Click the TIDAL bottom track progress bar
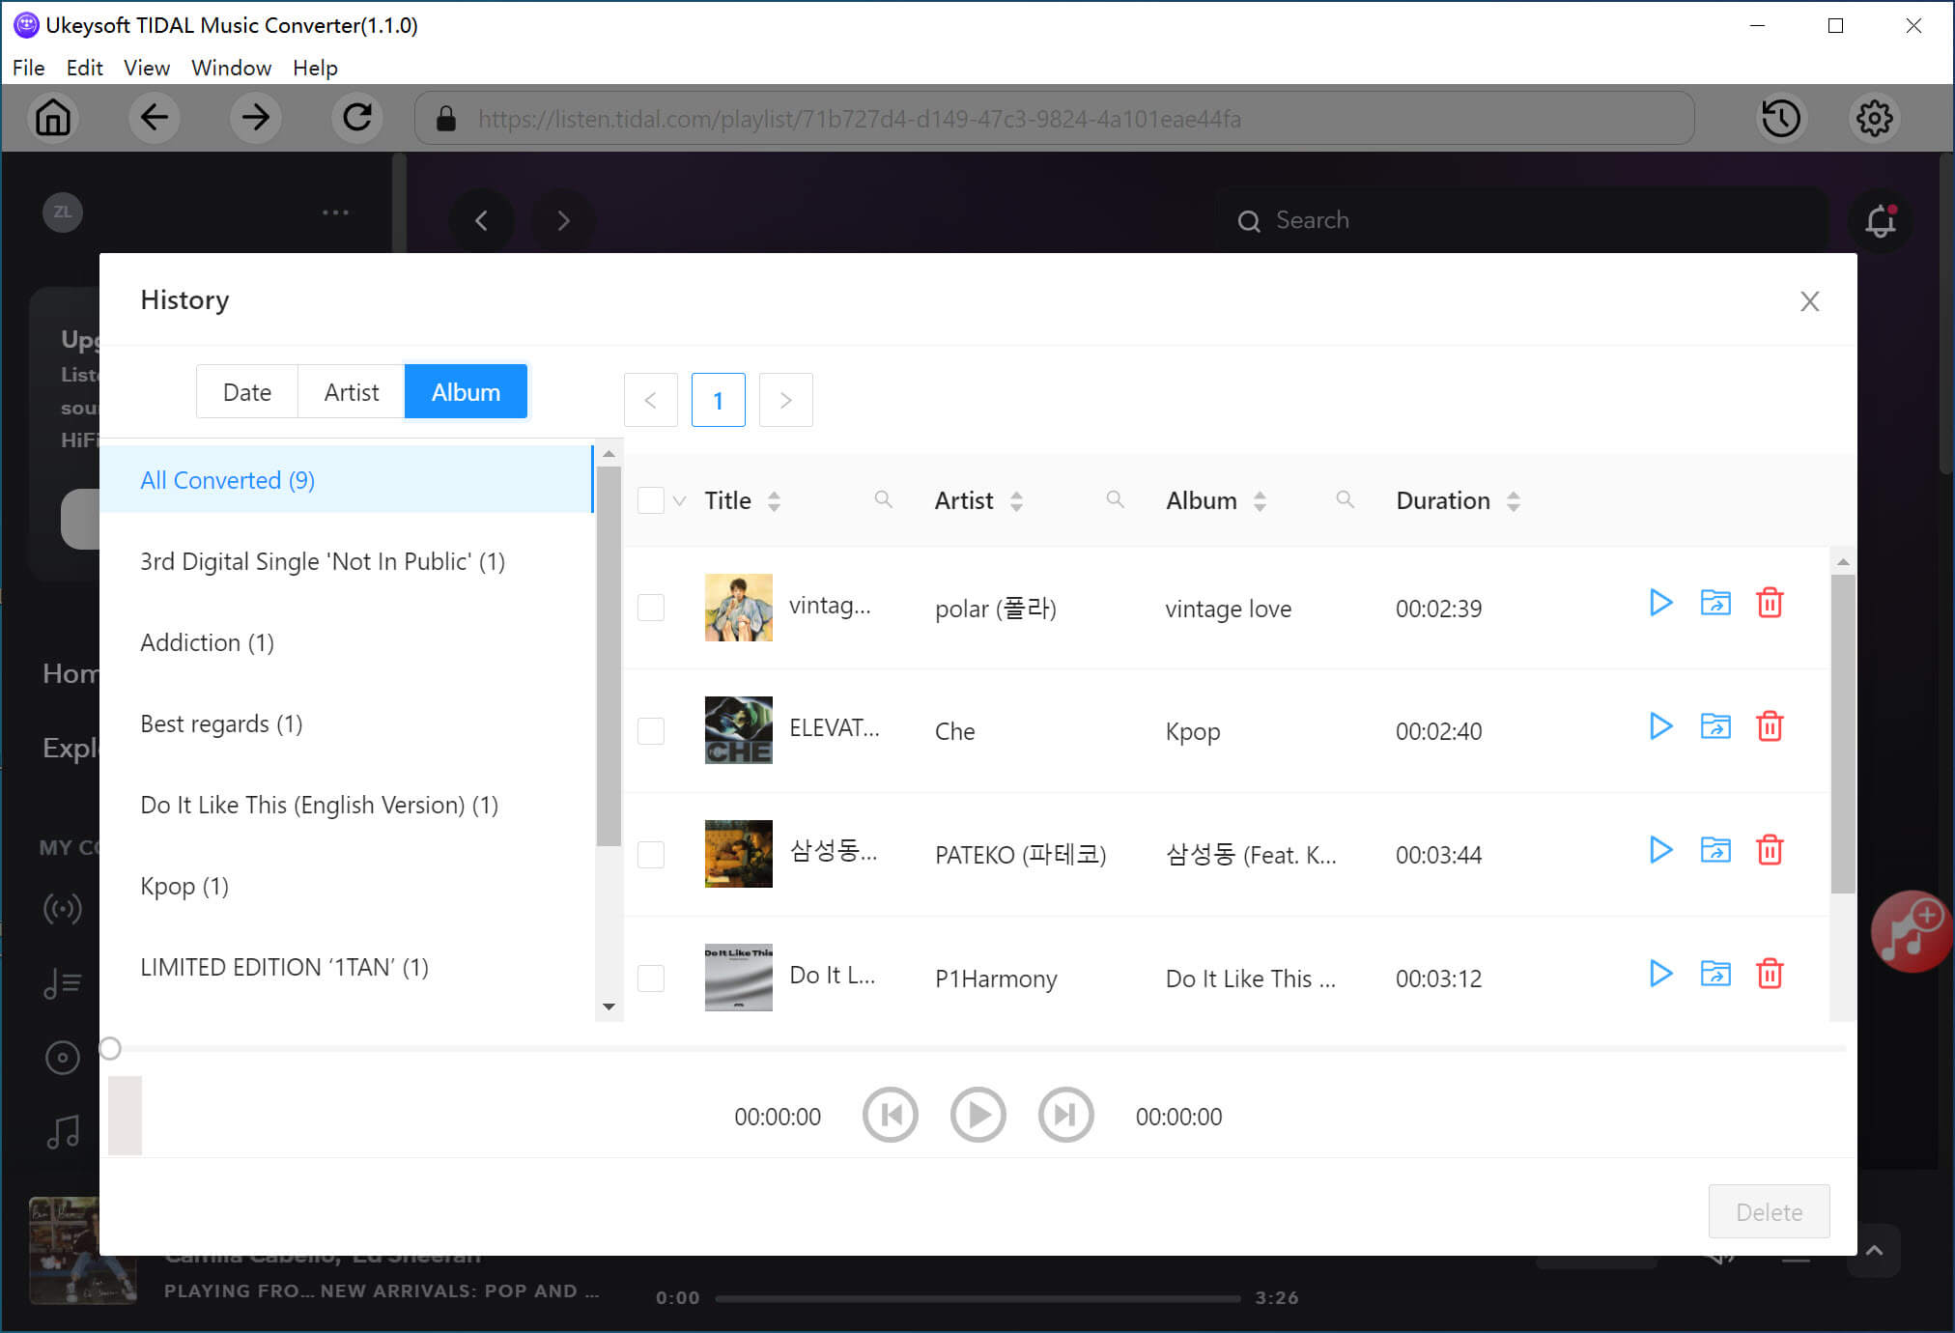Viewport: 1955px width, 1333px height. tap(977, 1298)
